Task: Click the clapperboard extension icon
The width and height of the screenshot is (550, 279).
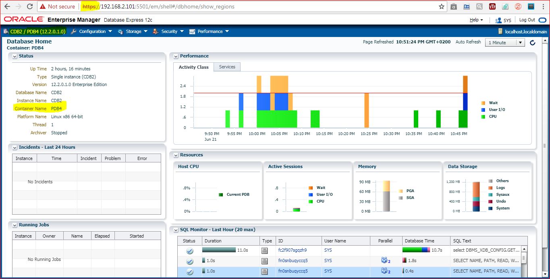Action: 531,6
